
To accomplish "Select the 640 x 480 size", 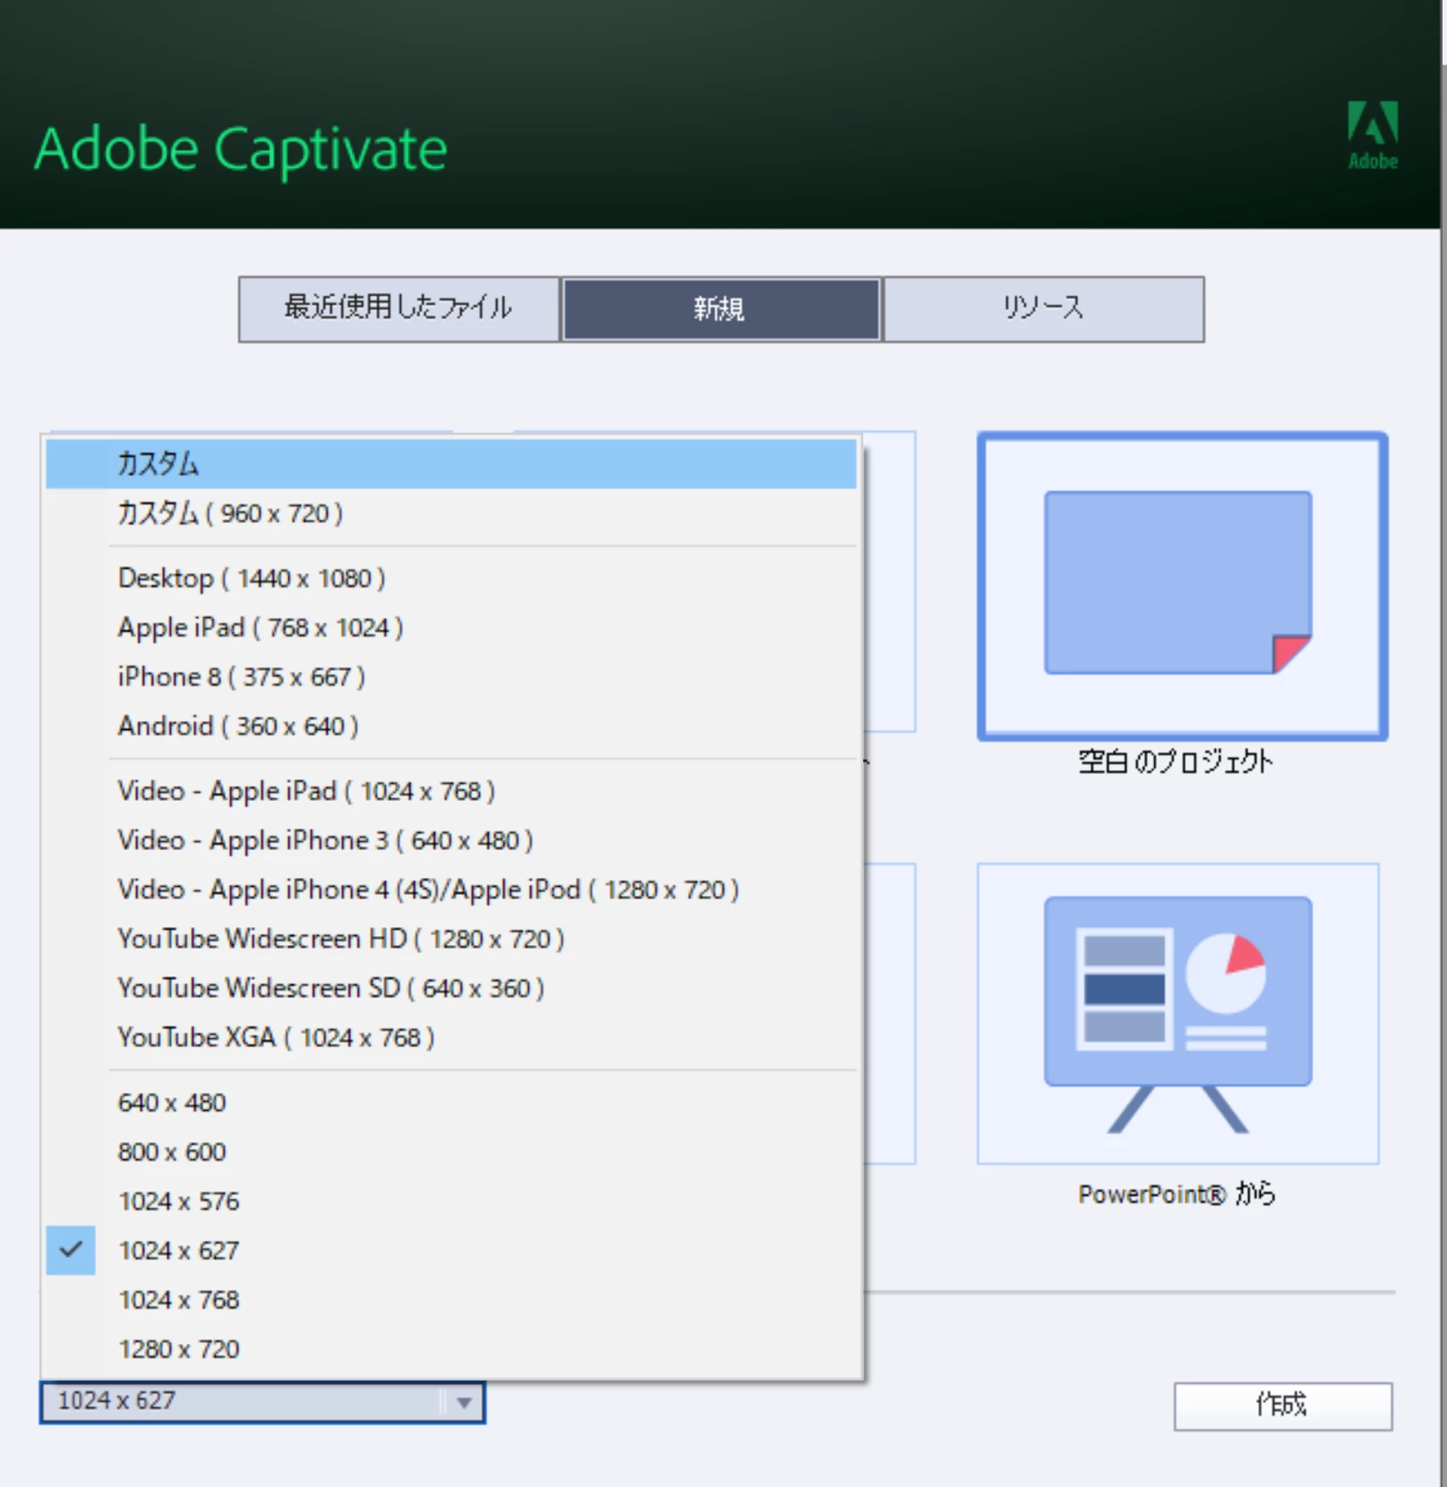I will click(451, 1103).
